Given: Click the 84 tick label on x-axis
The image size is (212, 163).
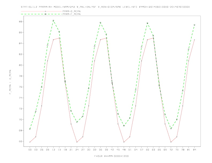Looking at the screenshot, I should click(x=195, y=150).
